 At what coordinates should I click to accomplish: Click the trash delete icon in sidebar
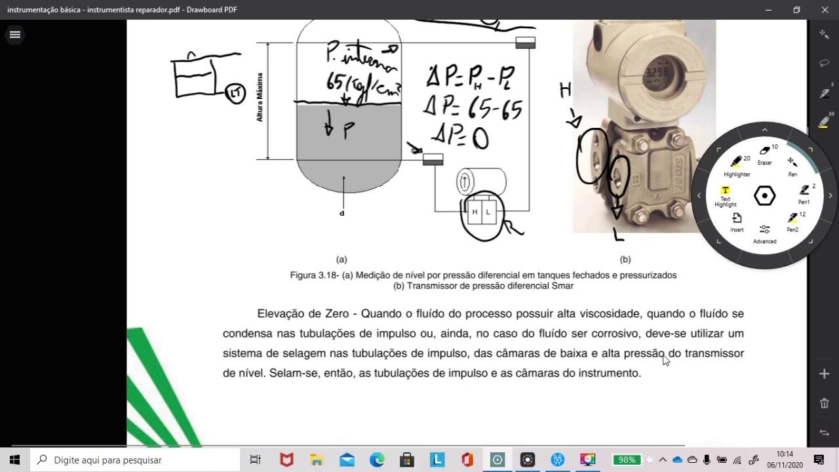click(x=825, y=403)
